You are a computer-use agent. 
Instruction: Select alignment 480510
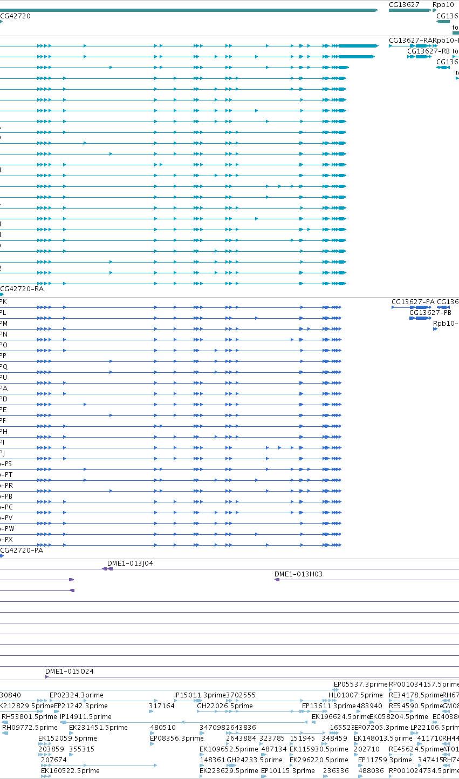click(163, 728)
